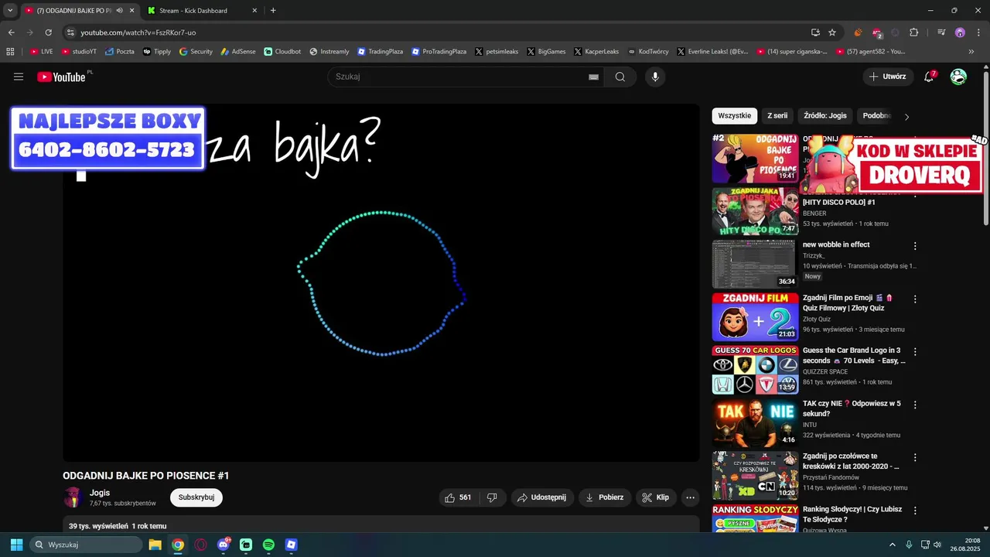Expand hidden bookmarks with double chevron
Screen dimensions: 990x557
point(971,51)
